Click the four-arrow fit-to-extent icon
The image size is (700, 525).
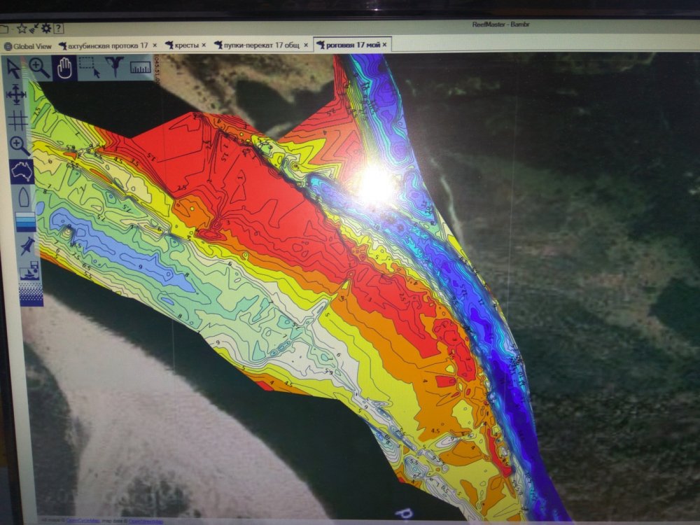(16, 94)
